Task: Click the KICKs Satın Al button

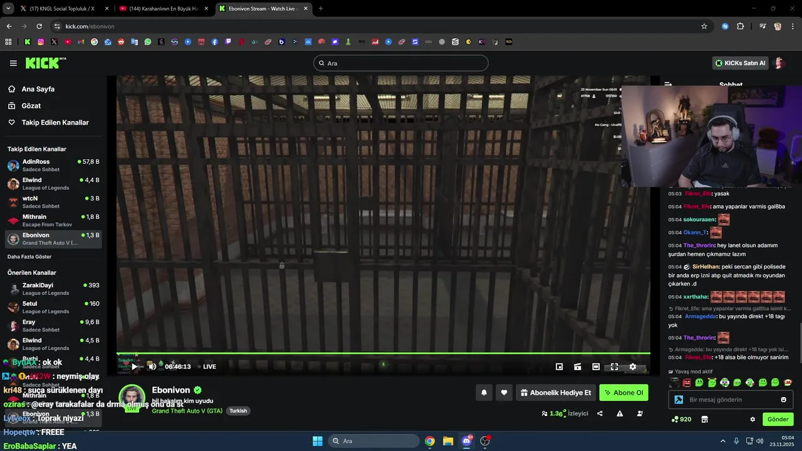Action: point(741,63)
